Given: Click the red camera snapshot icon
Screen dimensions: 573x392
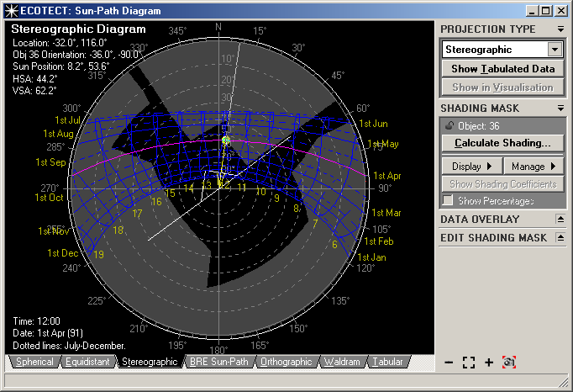Looking at the screenshot, I should pyautogui.click(x=509, y=363).
